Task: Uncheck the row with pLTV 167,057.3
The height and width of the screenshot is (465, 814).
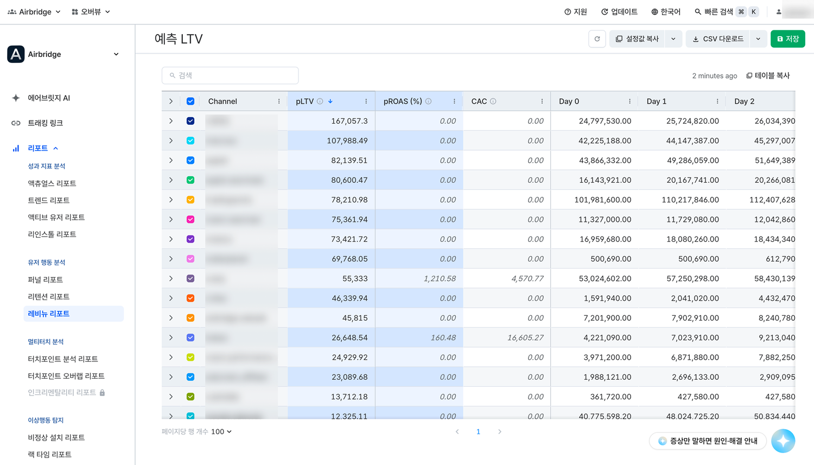Action: (190, 121)
